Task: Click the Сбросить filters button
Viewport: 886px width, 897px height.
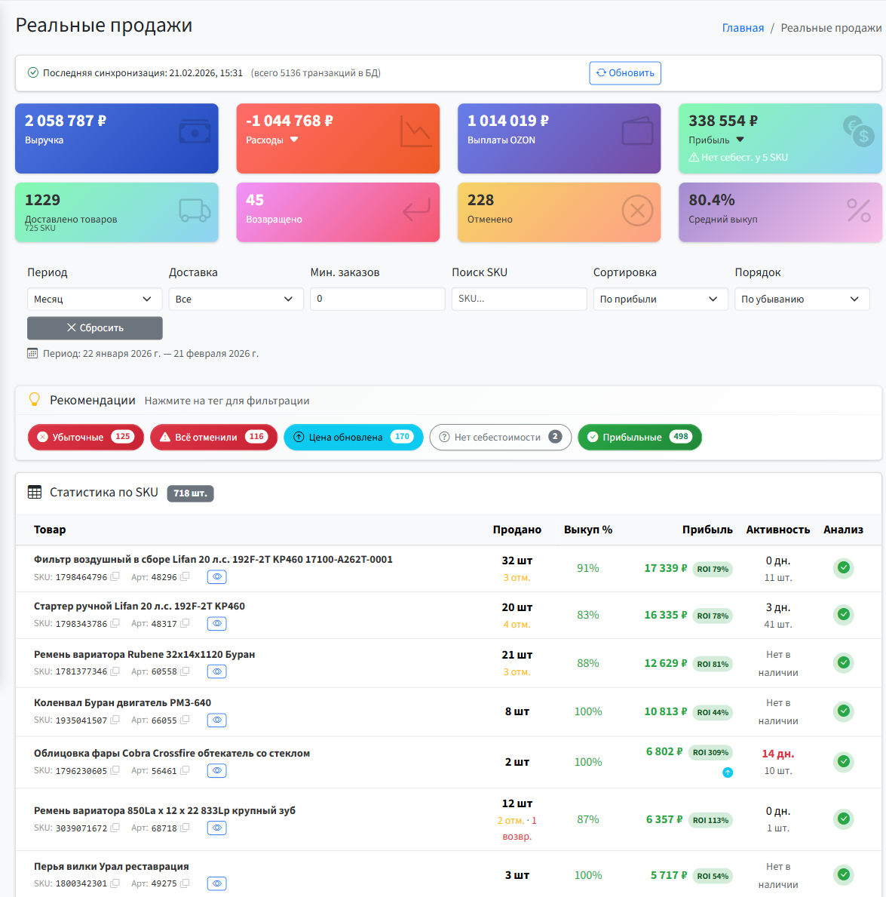Action: click(x=95, y=328)
